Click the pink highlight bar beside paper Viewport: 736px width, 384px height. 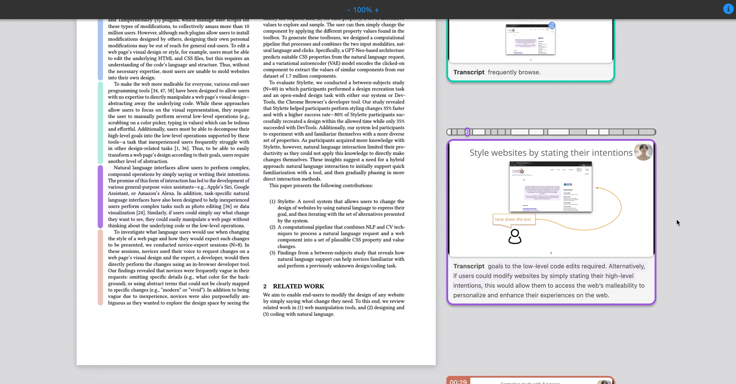[x=100, y=267]
